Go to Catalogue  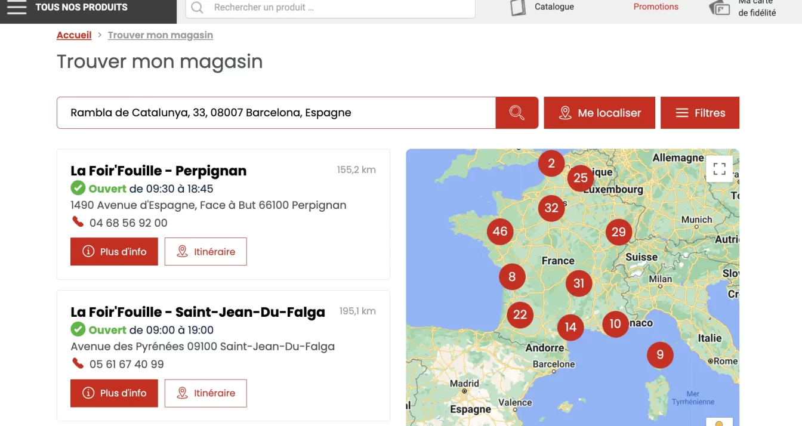pos(554,7)
